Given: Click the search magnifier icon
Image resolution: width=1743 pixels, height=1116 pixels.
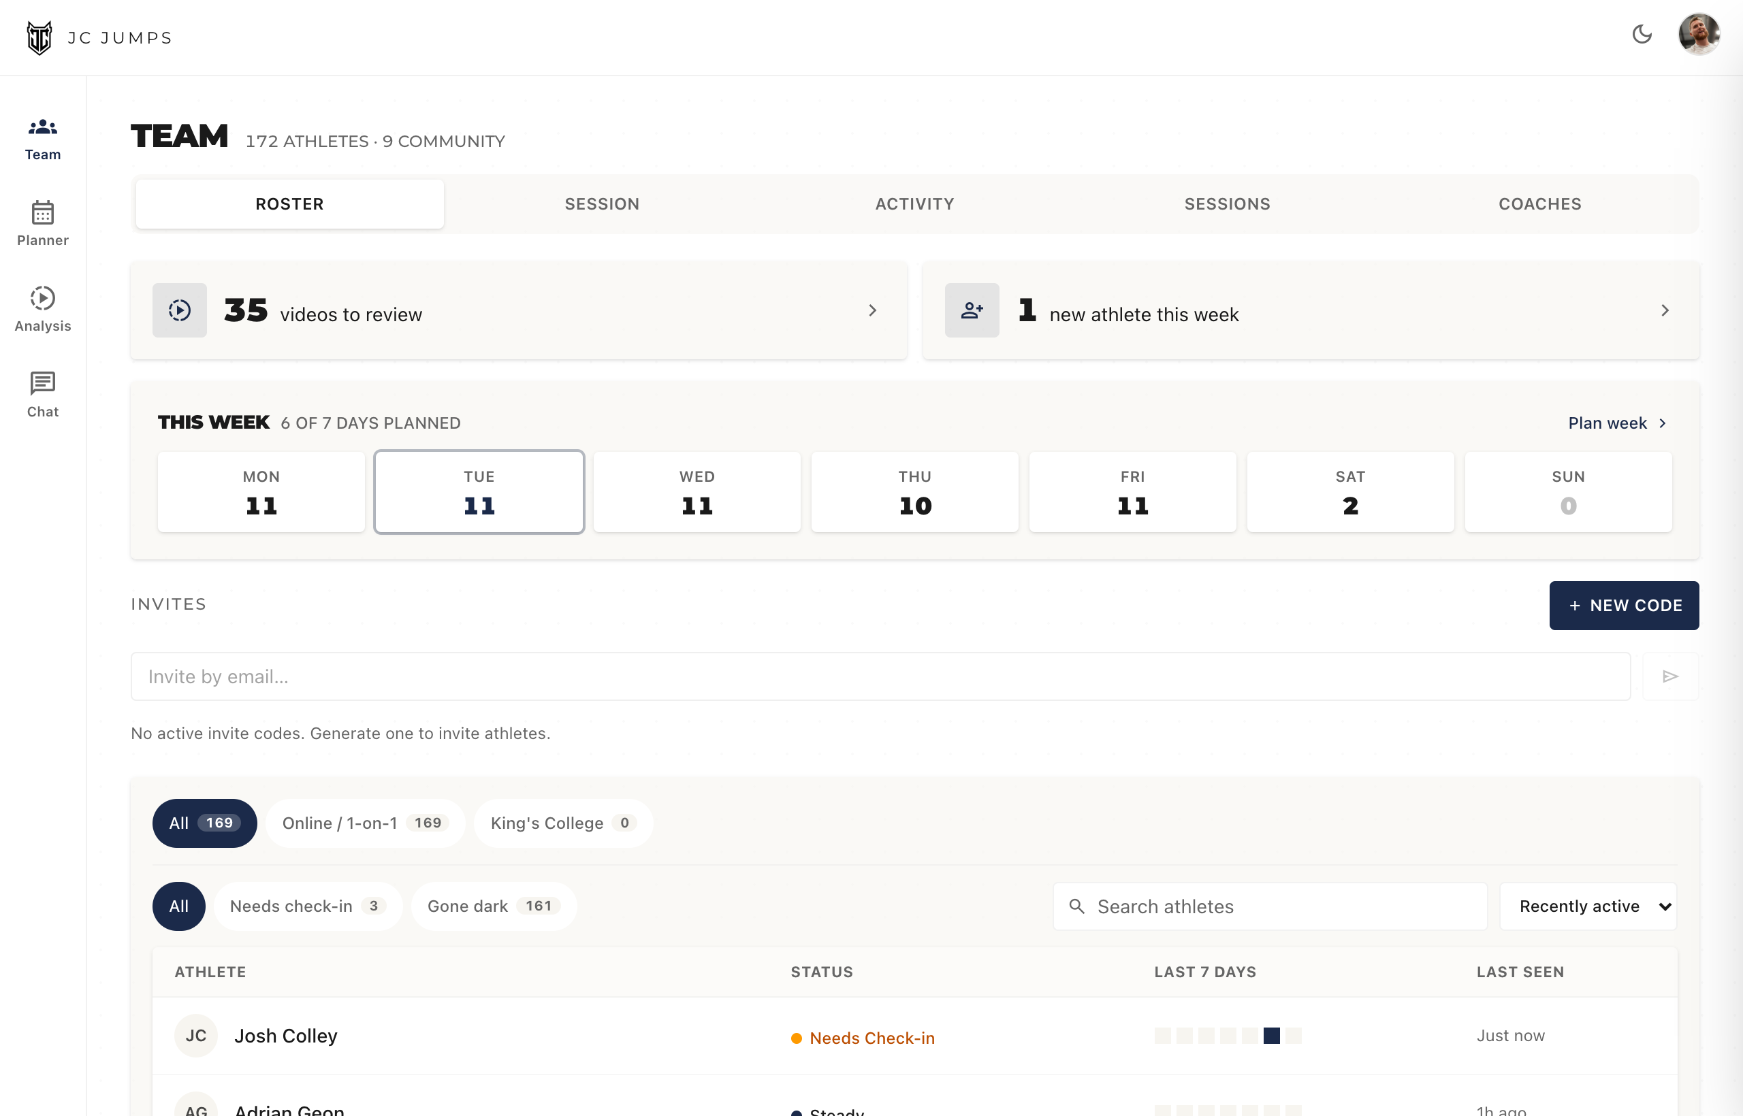Looking at the screenshot, I should pos(1076,906).
